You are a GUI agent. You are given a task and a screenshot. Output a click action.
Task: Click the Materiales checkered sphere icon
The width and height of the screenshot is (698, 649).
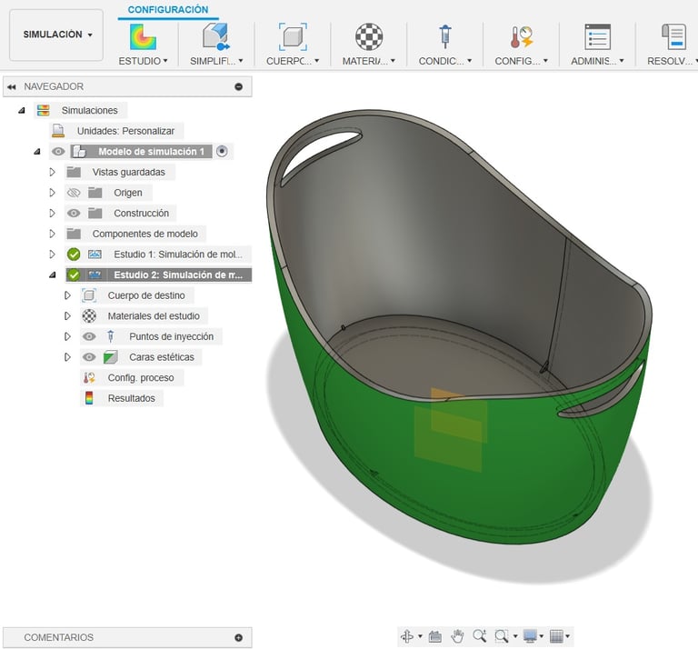(368, 37)
